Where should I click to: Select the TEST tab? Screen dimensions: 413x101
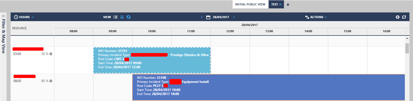(x=274, y=5)
